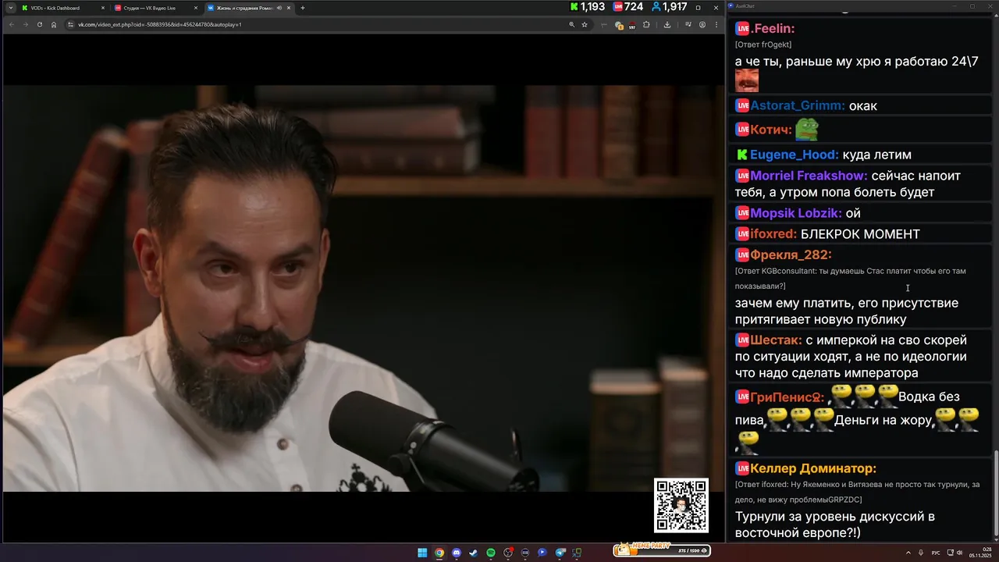Click the emote in .Feelin's message
Screen dimensions: 999x562
pos(747,80)
